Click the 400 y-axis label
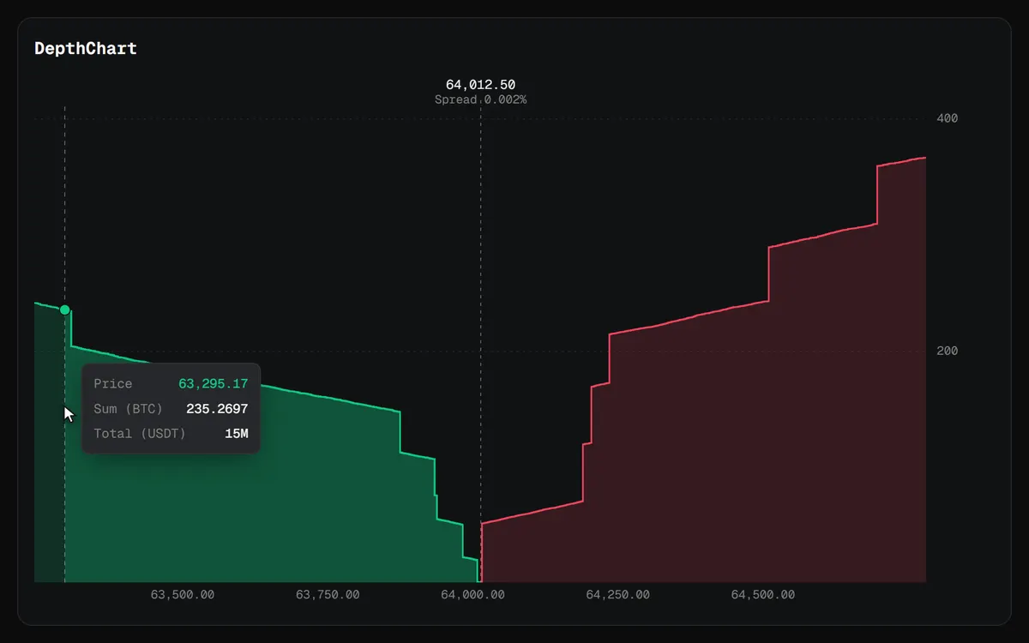This screenshot has height=643, width=1029. coord(948,118)
